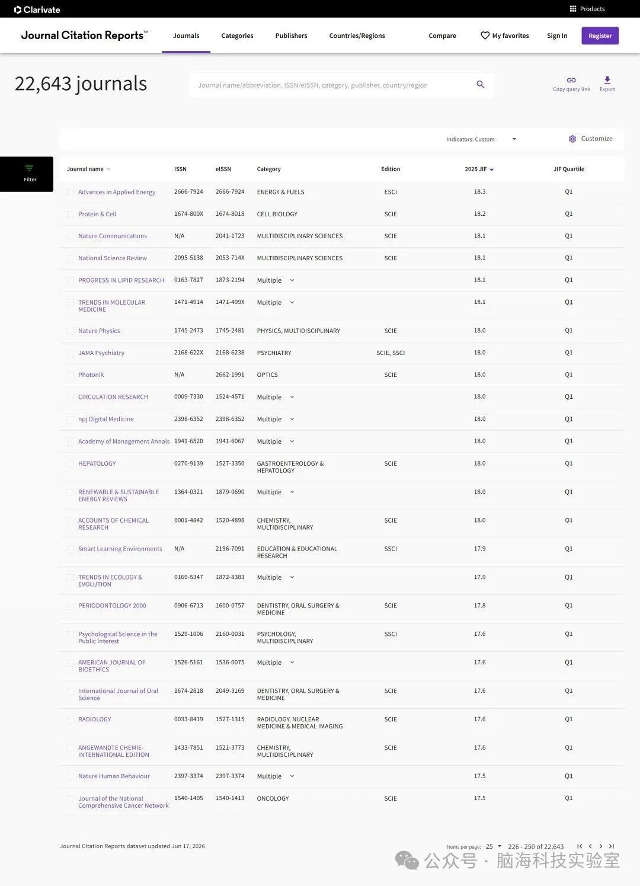The width and height of the screenshot is (640, 886).
Task: Open Journal of the National Comprehensive Cancer Network
Action: pyautogui.click(x=123, y=802)
